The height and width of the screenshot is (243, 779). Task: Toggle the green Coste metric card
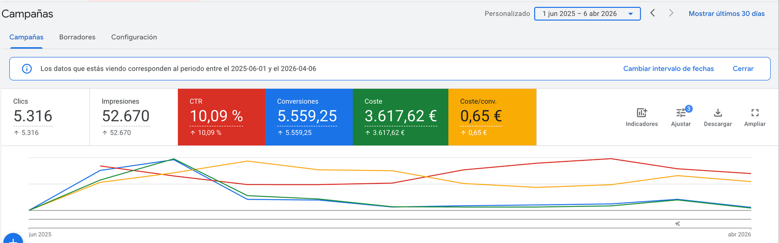(x=401, y=117)
